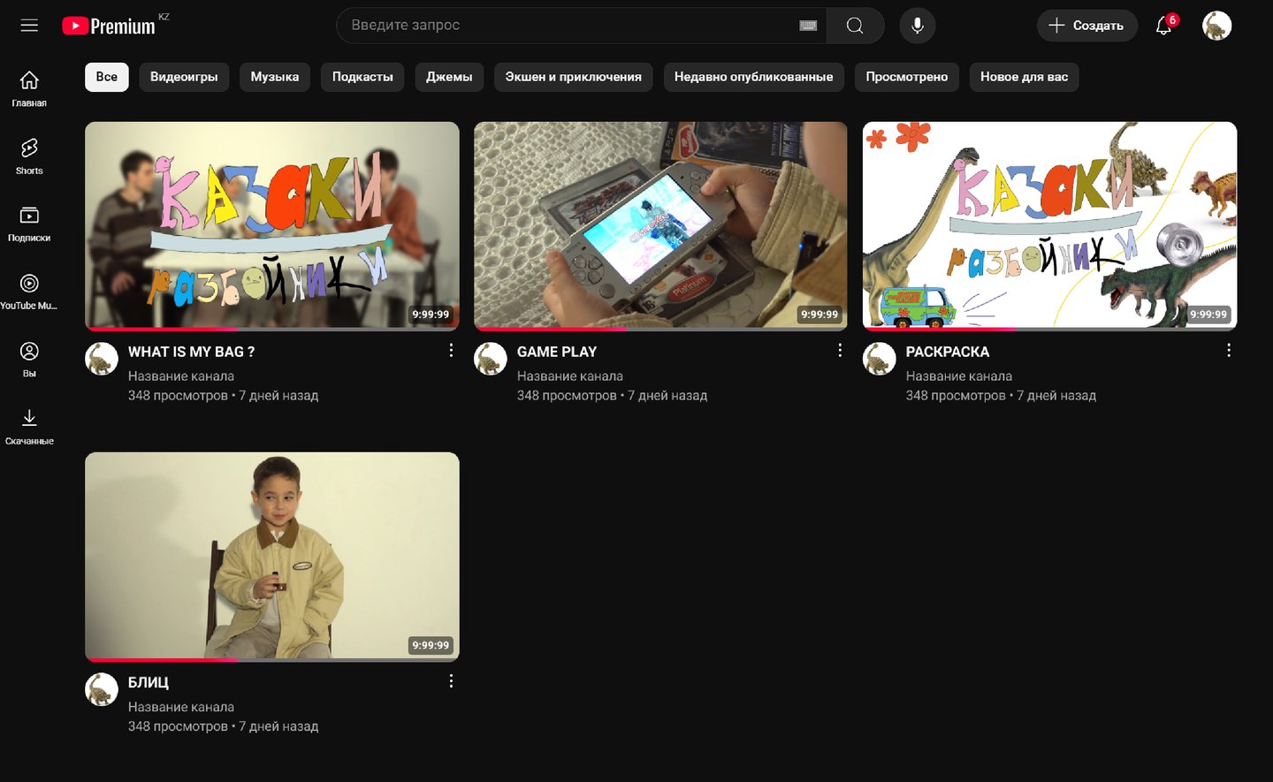Click channel avatar beside GAME PLAY
The image size is (1273, 782).
point(491,359)
